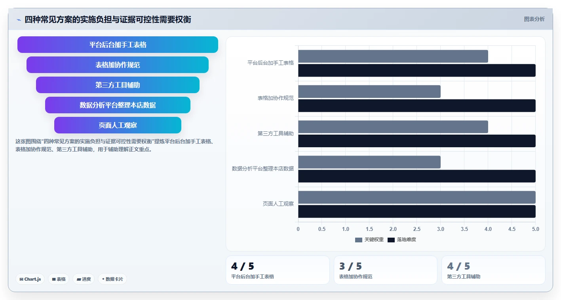Click the icon inside the 进度 chip
Screen dimensions: 561x300
[79, 279]
